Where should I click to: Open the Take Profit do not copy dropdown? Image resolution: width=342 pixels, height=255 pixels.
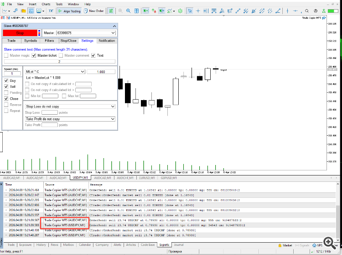click(70, 119)
